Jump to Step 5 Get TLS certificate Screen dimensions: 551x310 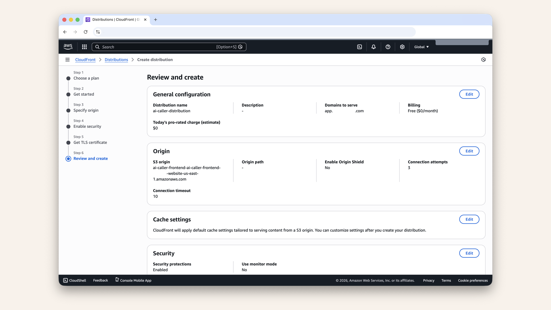click(x=90, y=142)
